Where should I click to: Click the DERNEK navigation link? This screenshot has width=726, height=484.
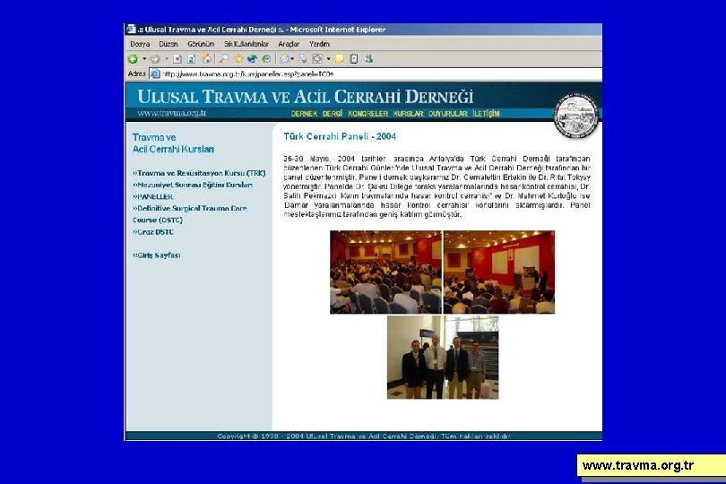pos(304,114)
